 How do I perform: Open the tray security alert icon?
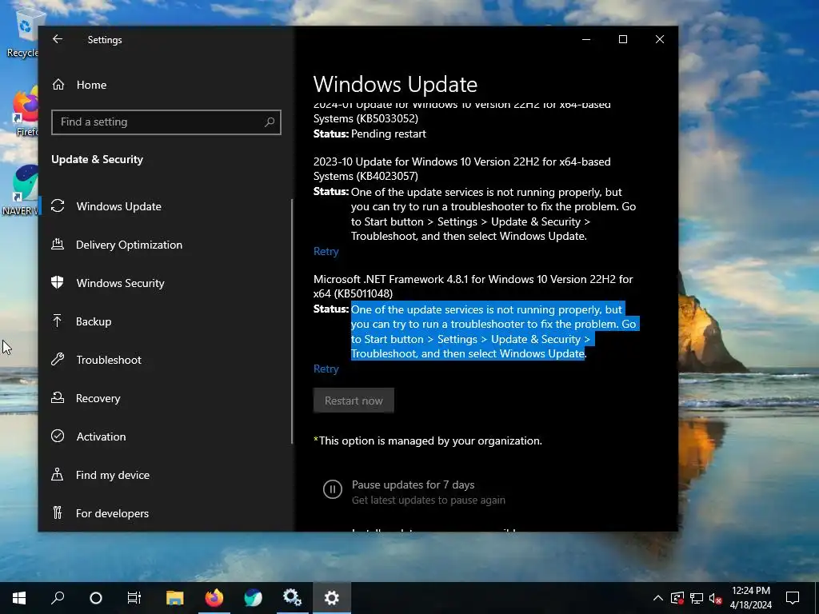click(x=677, y=598)
